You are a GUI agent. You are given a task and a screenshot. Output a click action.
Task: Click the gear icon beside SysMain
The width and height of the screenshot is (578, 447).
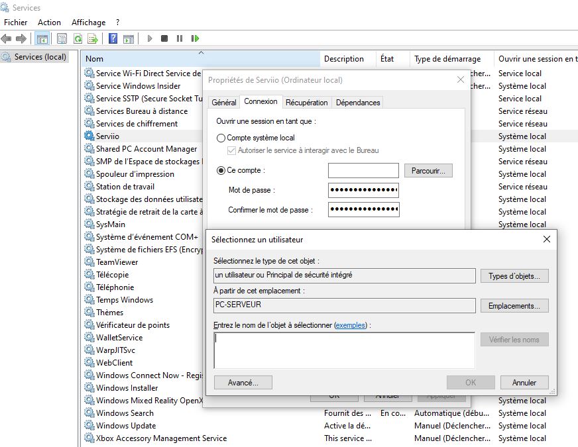point(89,224)
